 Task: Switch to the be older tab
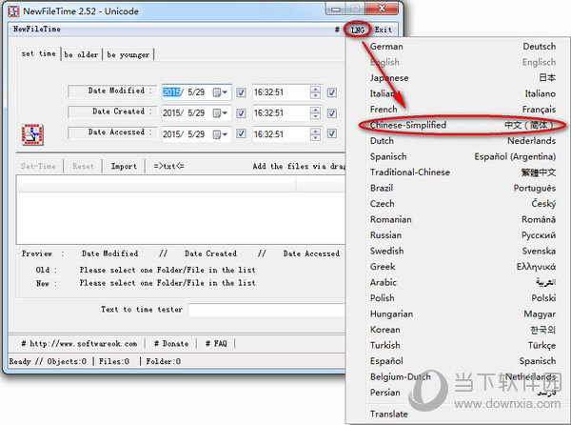tap(81, 54)
